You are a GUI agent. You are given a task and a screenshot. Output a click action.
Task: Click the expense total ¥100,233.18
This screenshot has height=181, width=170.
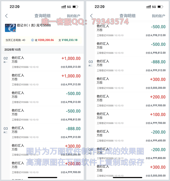click(x=69, y=40)
